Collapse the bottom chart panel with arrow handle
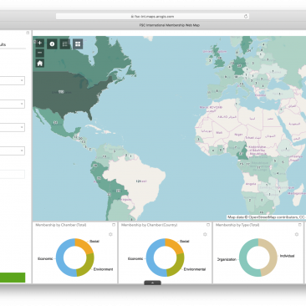Viewport: 306px width, 306px height. 152,283
